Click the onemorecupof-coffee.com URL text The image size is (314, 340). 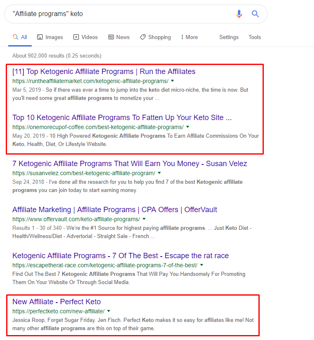[98, 127]
